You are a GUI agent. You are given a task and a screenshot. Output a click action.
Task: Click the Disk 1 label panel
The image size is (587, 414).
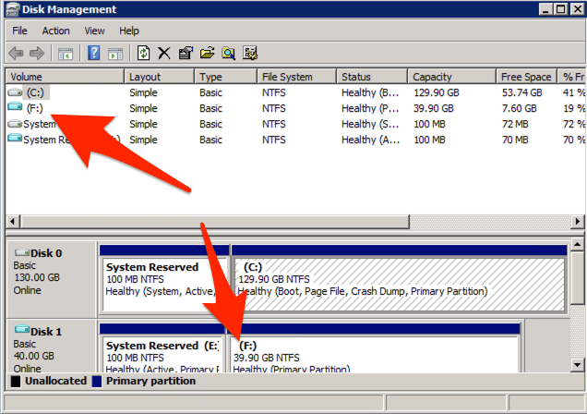[51, 351]
